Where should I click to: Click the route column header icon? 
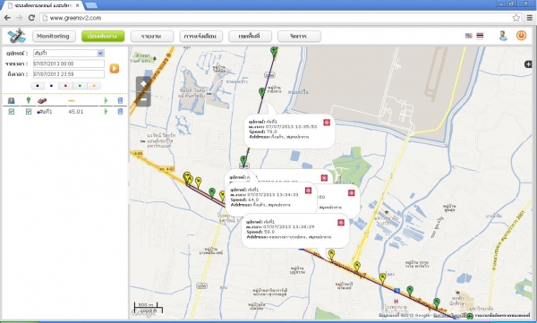12,101
